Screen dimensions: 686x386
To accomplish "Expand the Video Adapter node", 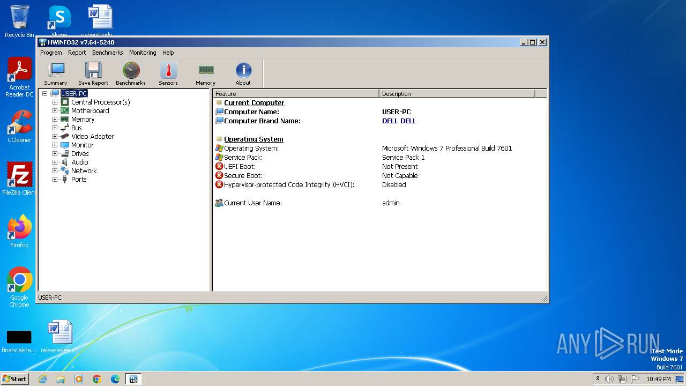I will tap(55, 136).
